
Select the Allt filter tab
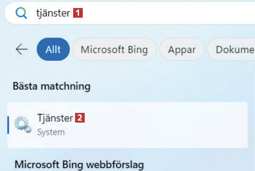click(53, 50)
